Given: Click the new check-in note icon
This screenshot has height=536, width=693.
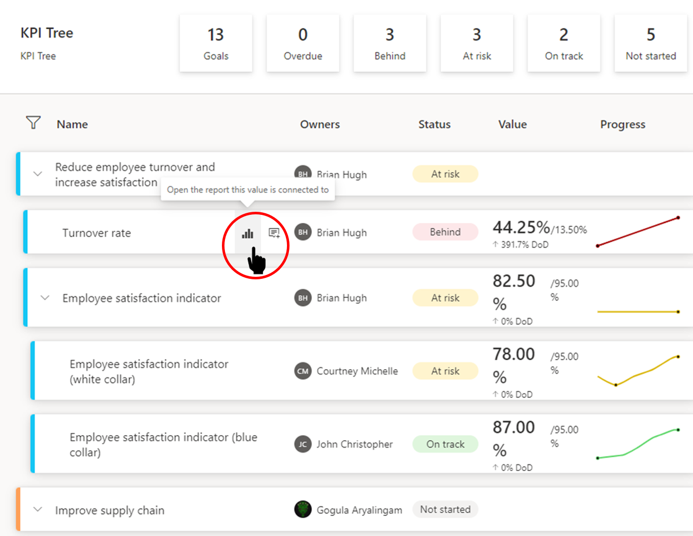Looking at the screenshot, I should [x=273, y=232].
